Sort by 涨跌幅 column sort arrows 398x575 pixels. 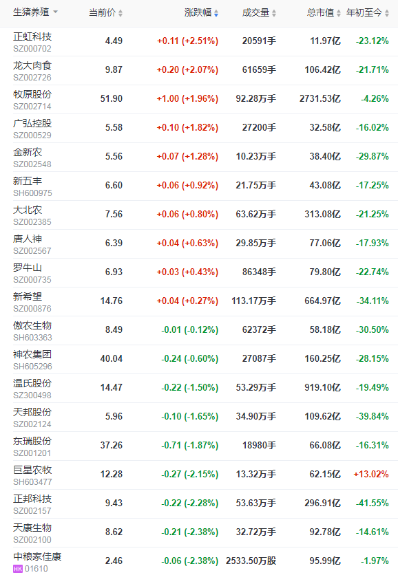216,13
